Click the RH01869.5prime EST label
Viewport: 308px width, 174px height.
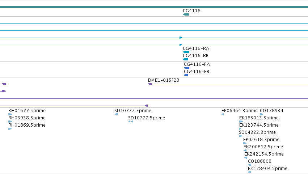click(27, 125)
